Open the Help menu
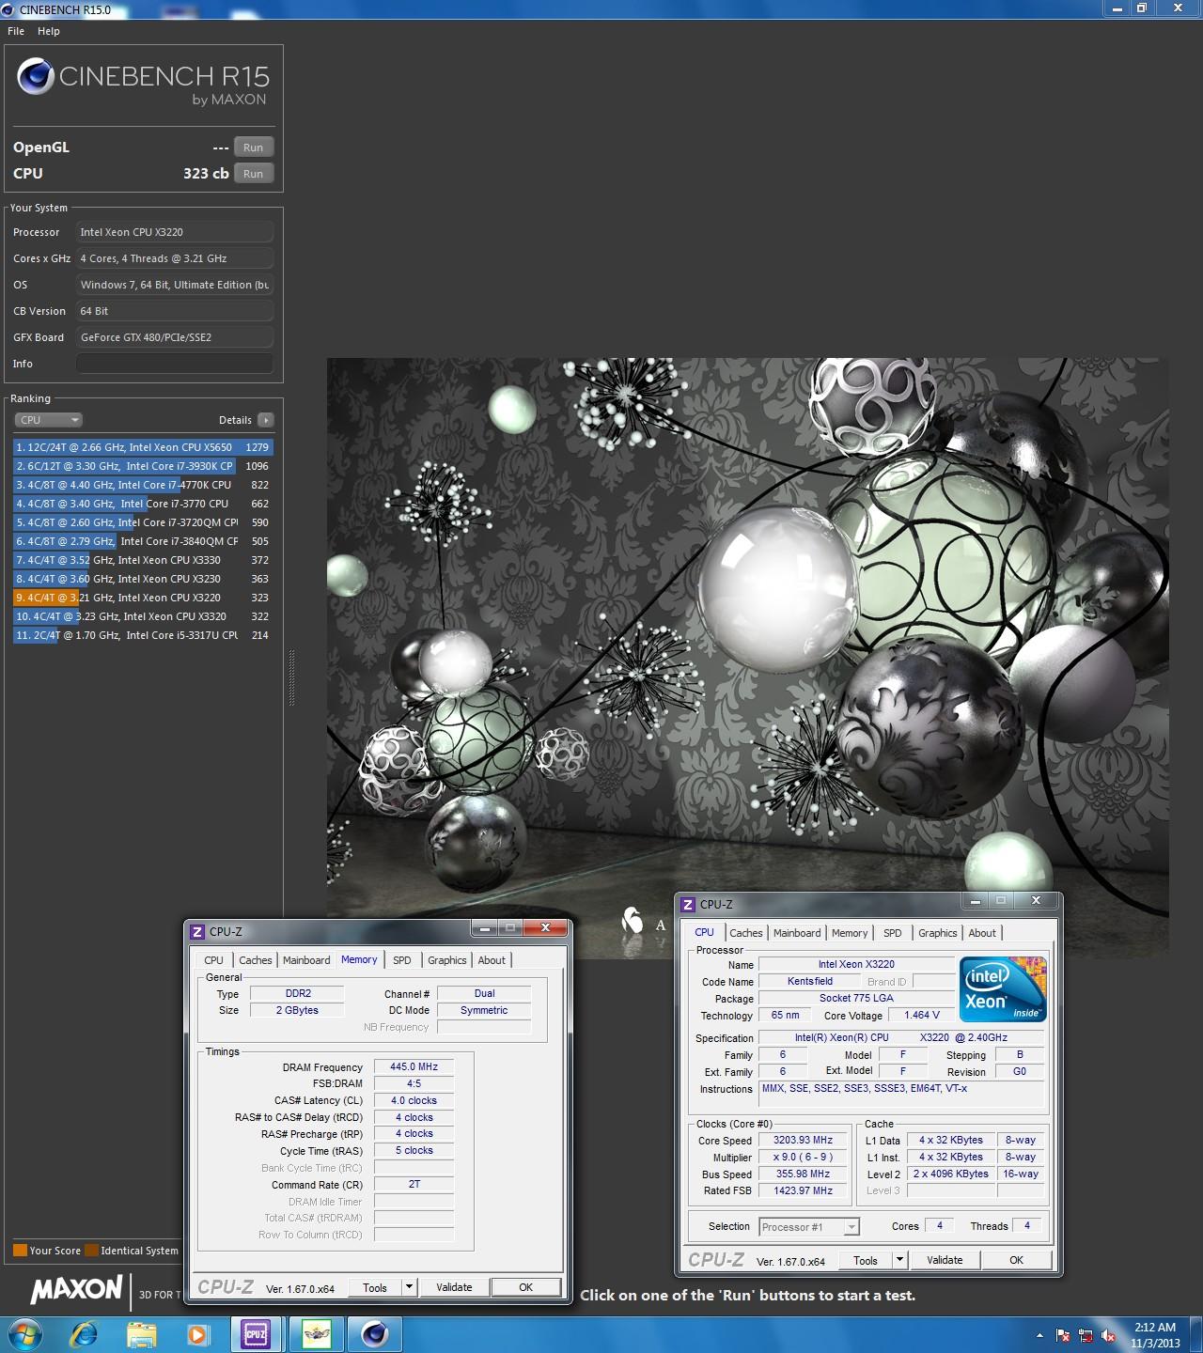The width and height of the screenshot is (1203, 1353). [x=49, y=31]
